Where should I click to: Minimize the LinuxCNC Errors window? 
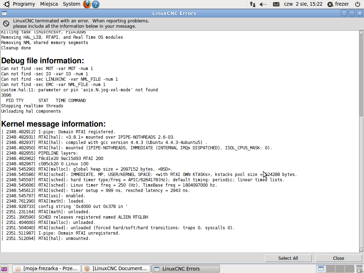pos(344,13)
